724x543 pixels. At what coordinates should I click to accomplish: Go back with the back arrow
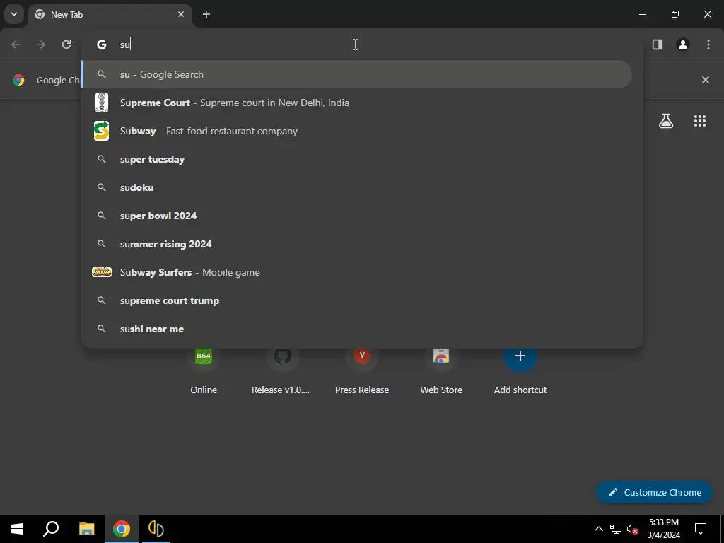[16, 45]
